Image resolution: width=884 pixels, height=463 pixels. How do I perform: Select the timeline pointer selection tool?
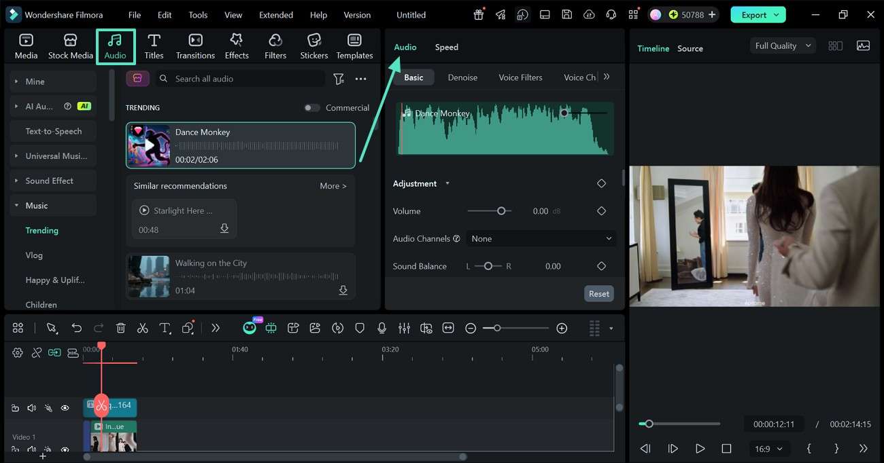(52, 328)
